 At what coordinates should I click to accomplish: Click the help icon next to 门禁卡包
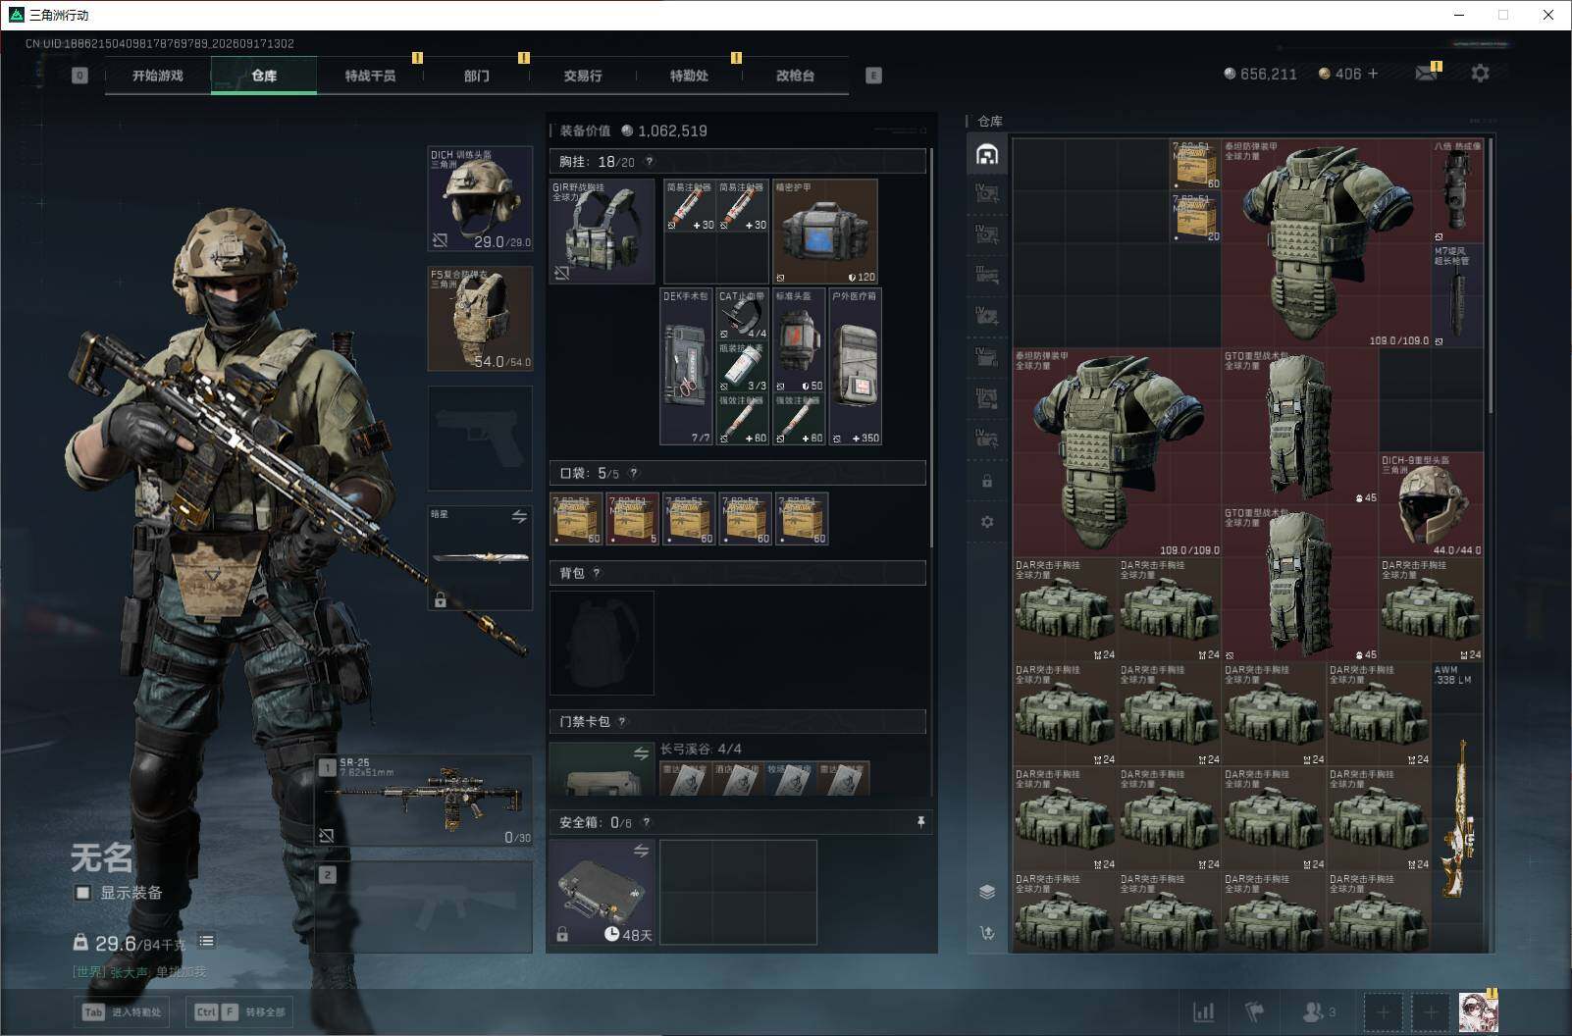click(621, 721)
